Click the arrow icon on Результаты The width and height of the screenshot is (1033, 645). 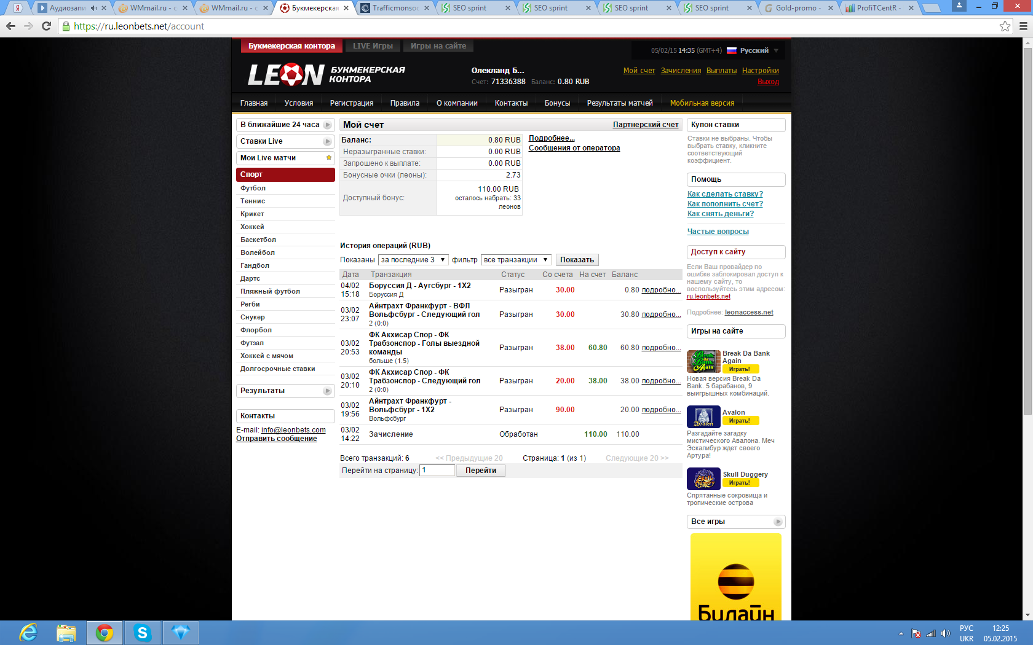[327, 391]
